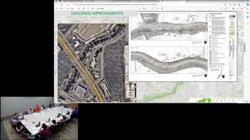
Task: Click the full screen icon in the PDF toolbar
Action: pyautogui.click(x=238, y=9)
